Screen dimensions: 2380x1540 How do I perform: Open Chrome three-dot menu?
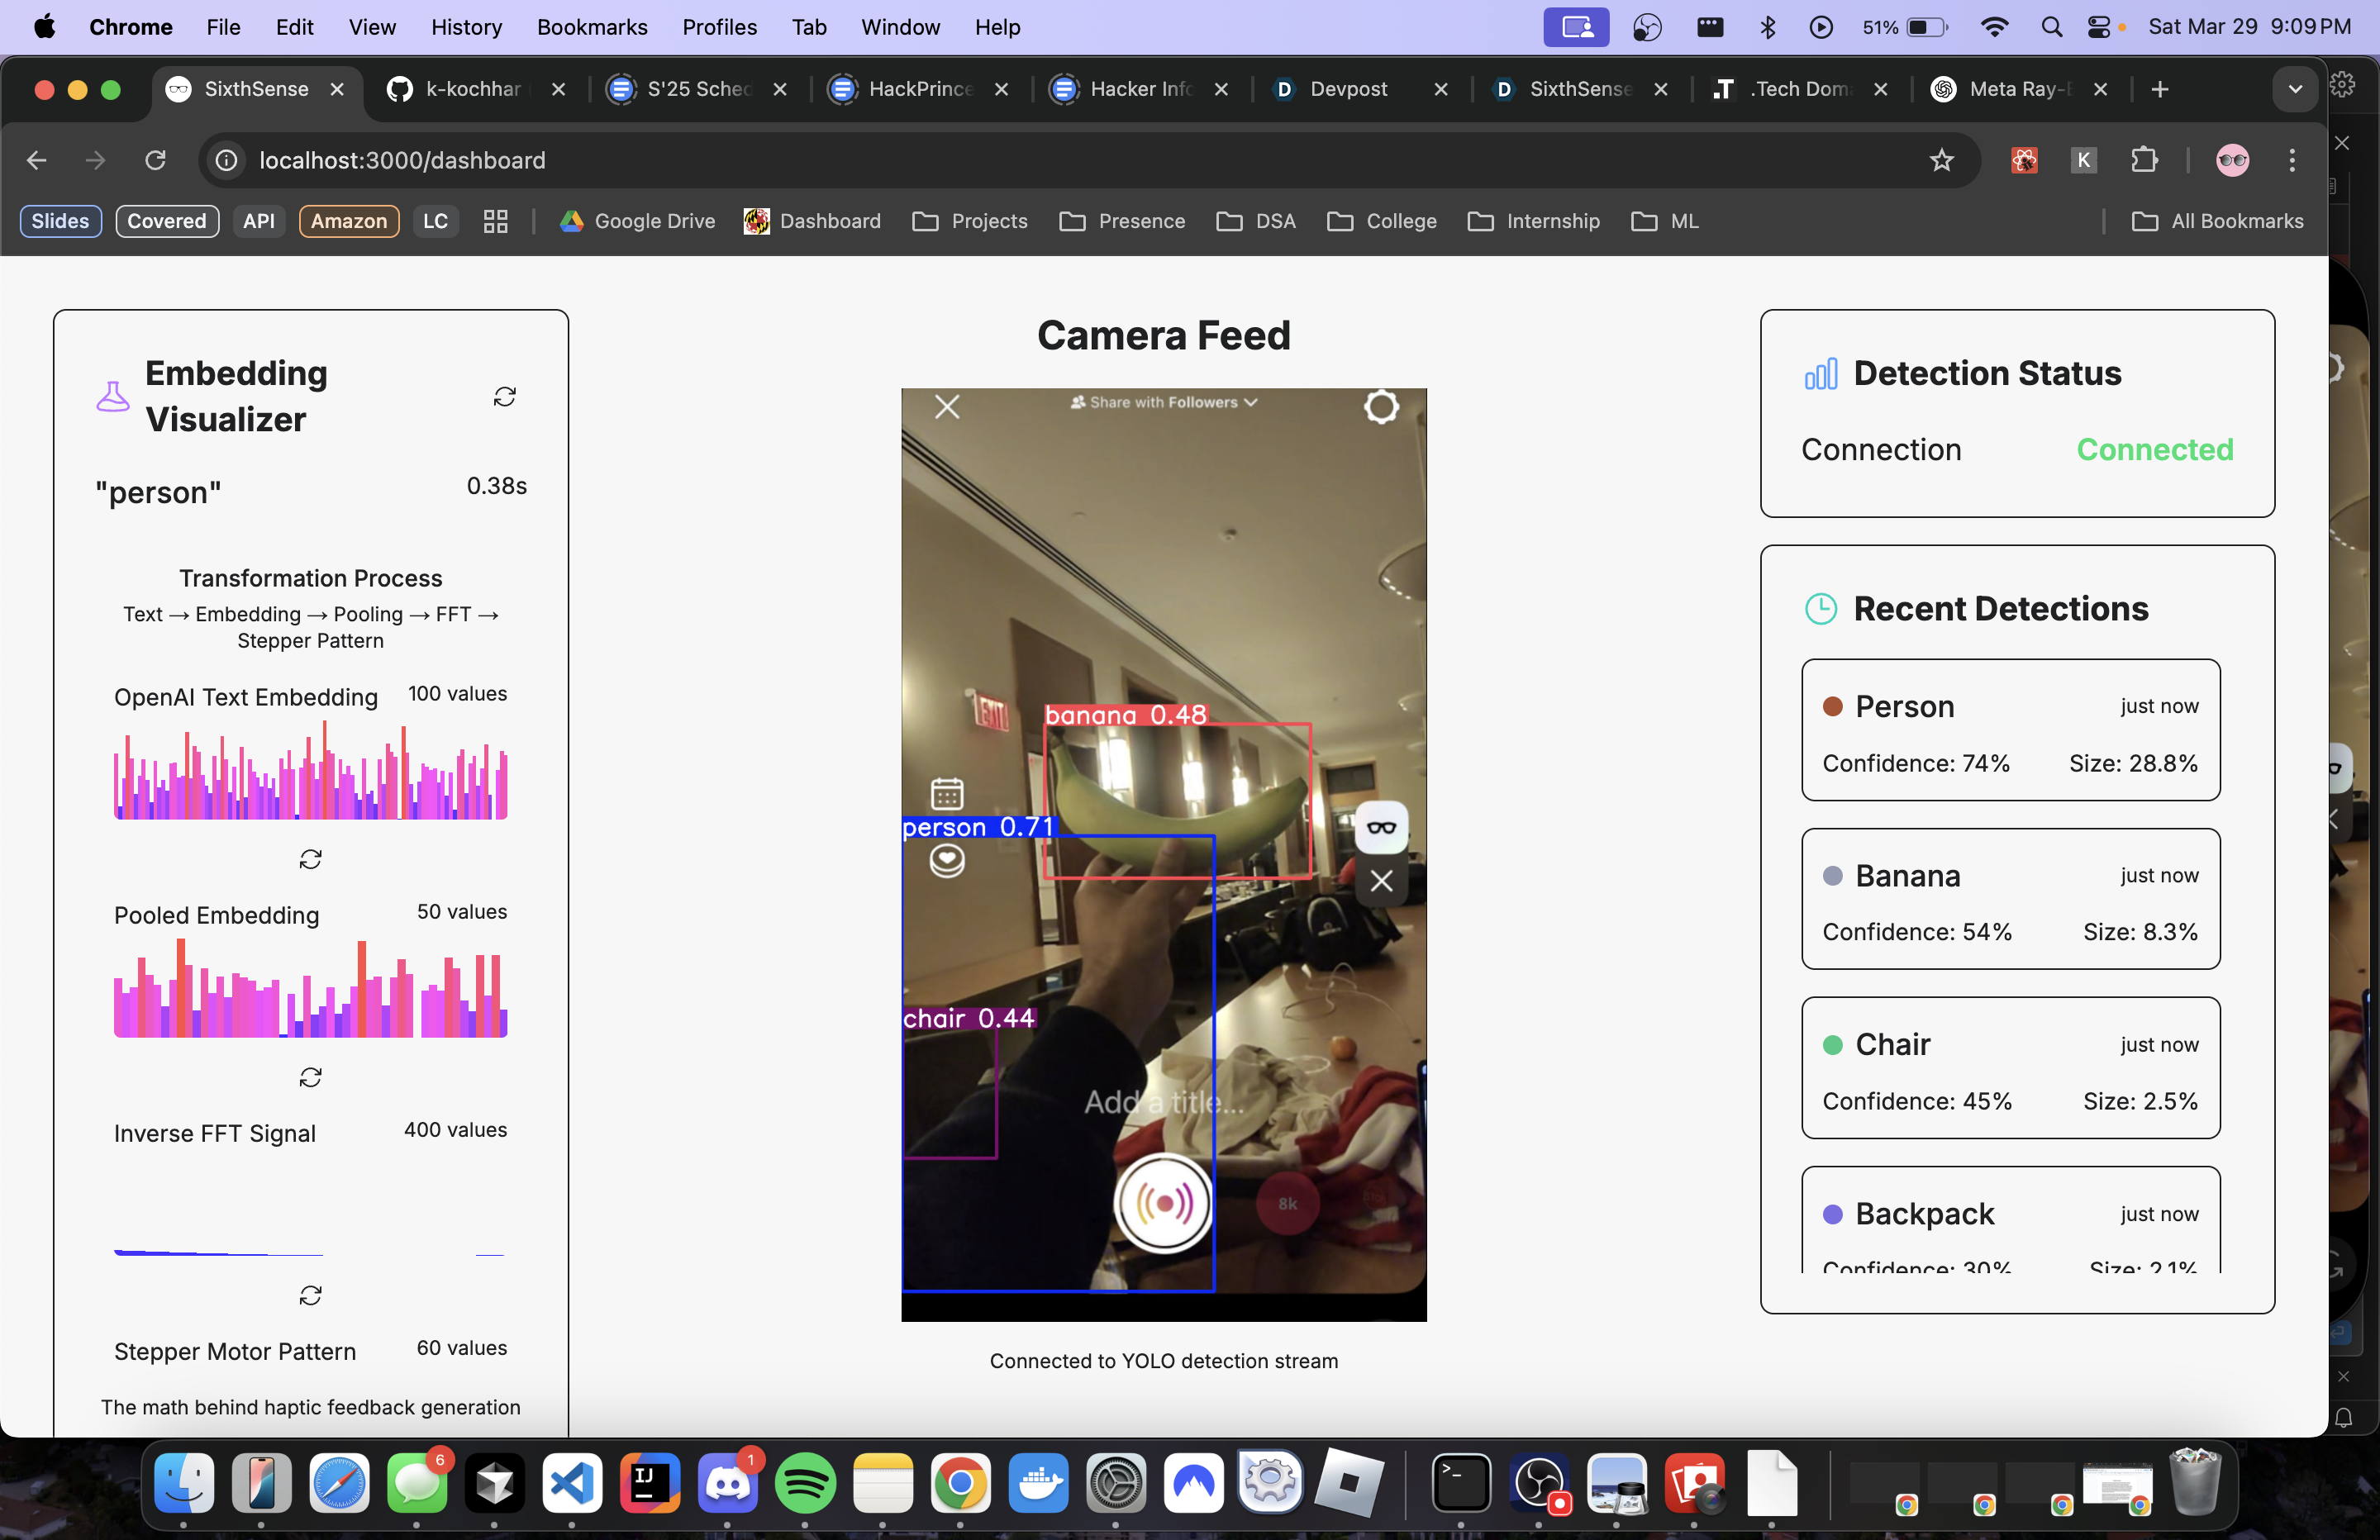click(2292, 160)
